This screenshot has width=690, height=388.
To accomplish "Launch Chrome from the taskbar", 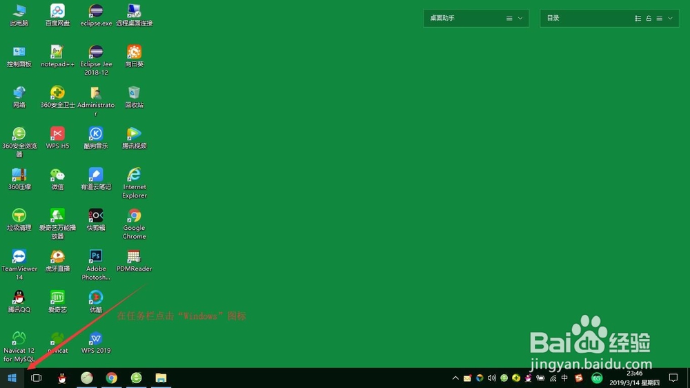I will [111, 378].
